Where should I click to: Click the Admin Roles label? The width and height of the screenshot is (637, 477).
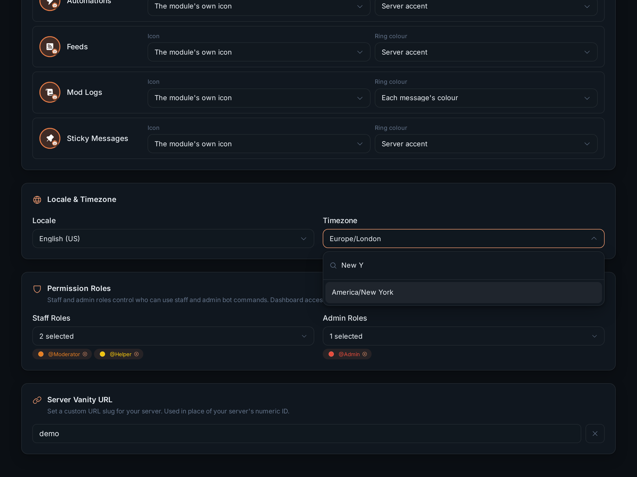pyautogui.click(x=345, y=318)
